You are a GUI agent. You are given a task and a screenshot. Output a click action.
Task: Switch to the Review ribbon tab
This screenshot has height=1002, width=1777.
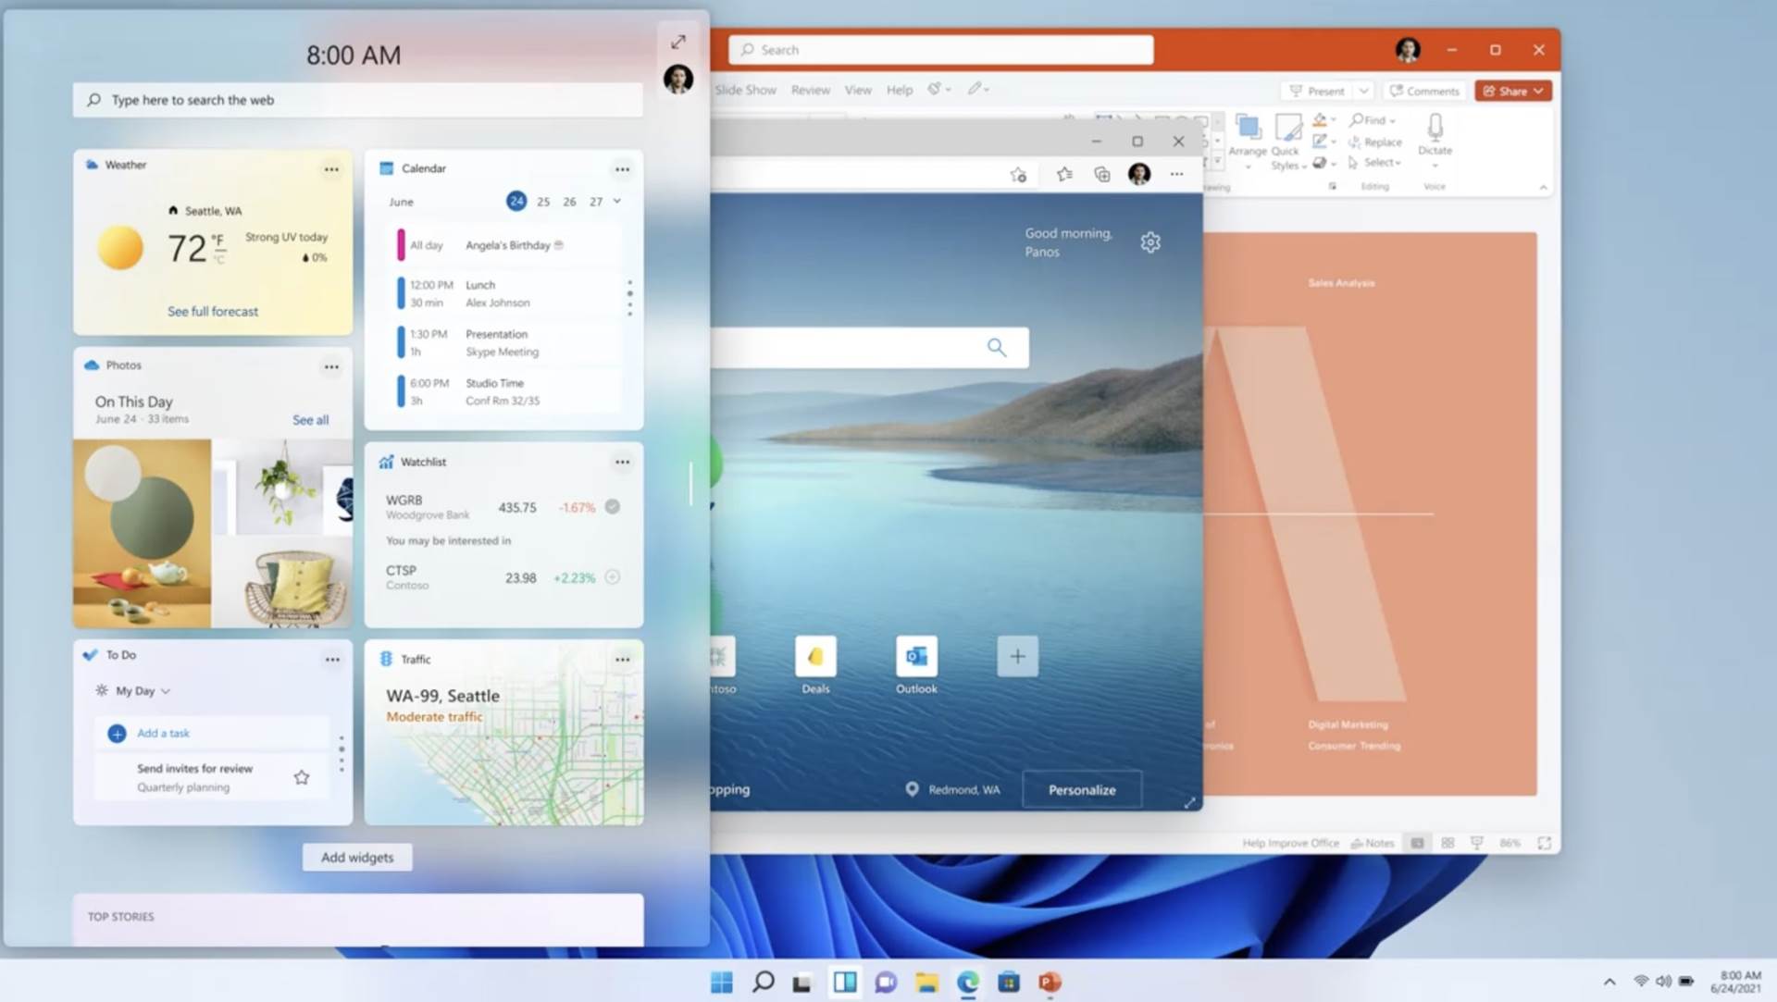(x=810, y=90)
